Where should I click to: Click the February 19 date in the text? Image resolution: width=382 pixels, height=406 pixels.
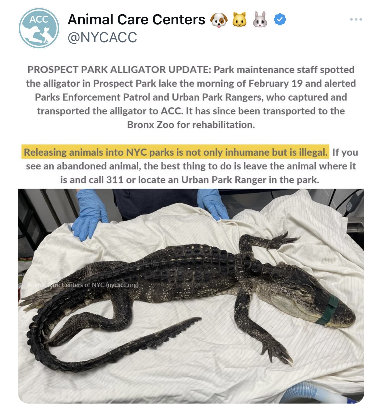coord(275,83)
